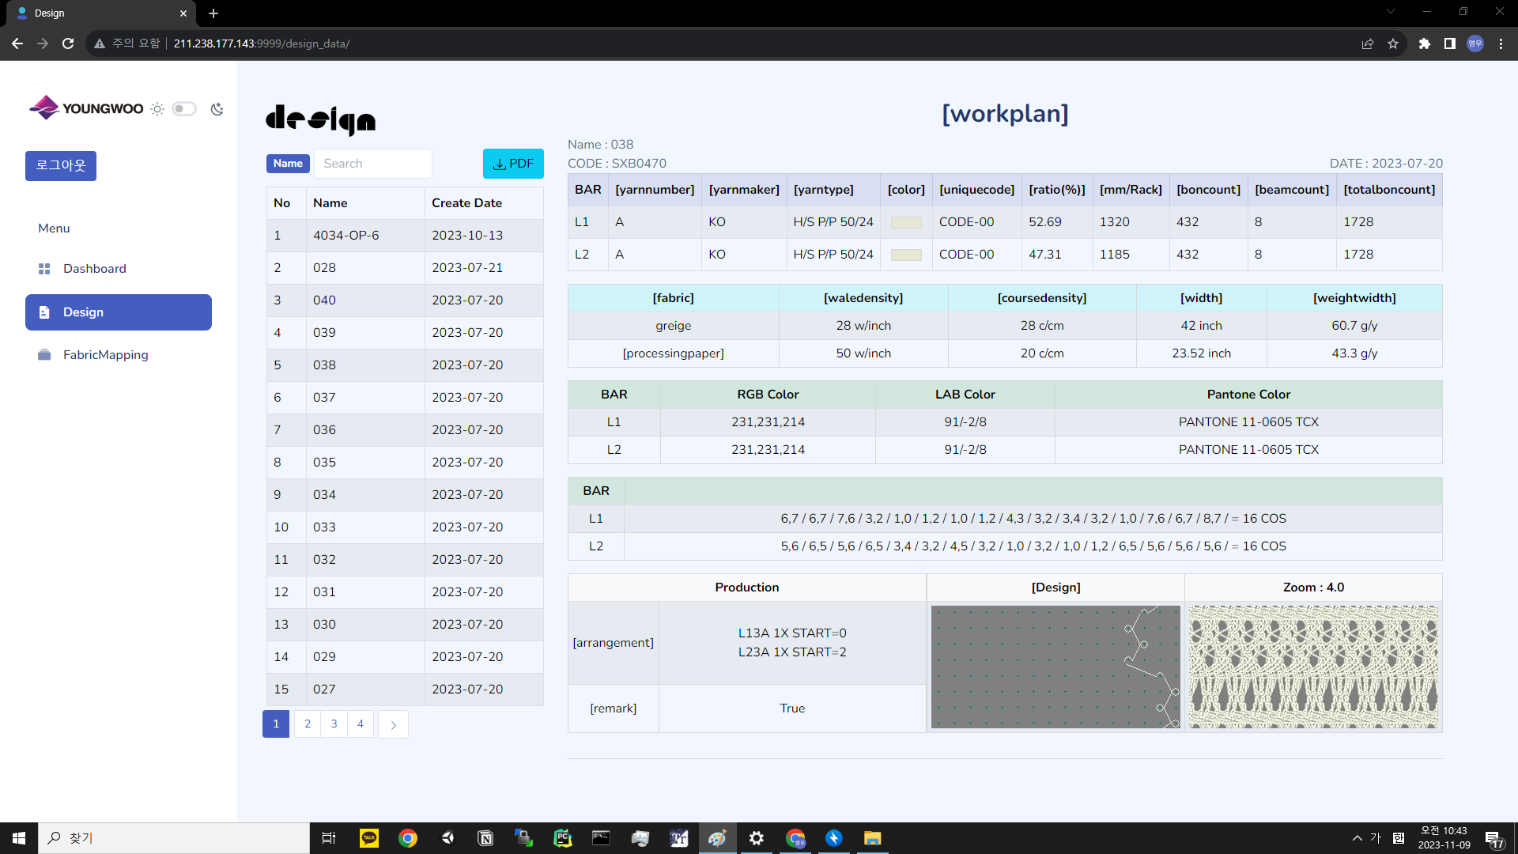Open the zoomed lace design thumbnail

point(1313,667)
